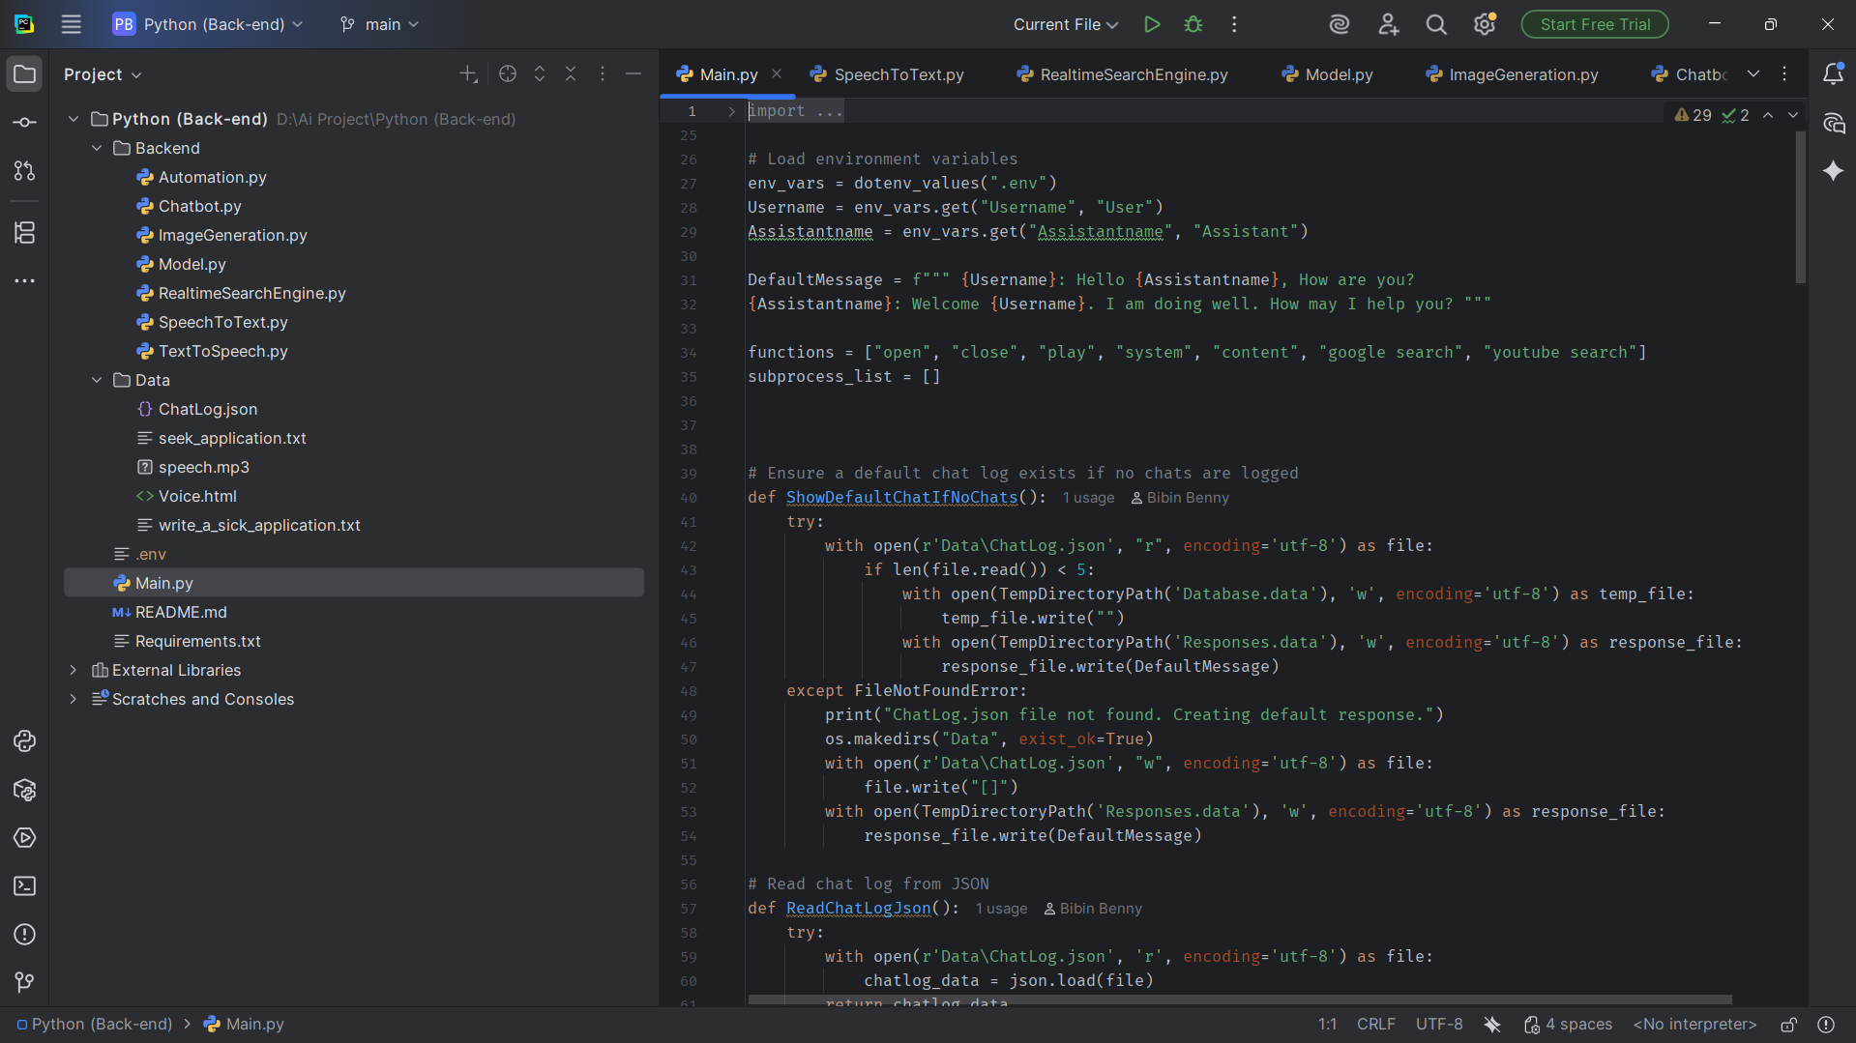Open the Notifications bell
1856x1043 pixels.
(x=1833, y=74)
